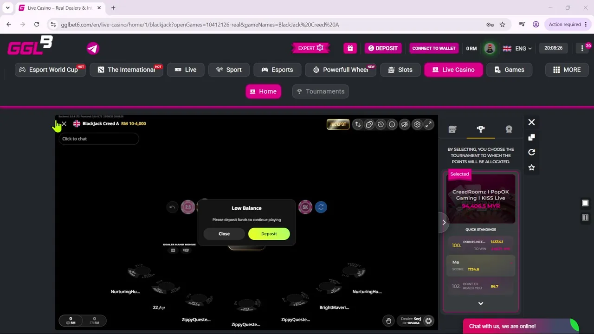594x334 pixels.
Task: Open the gift bonus icon
Action: pos(350,48)
